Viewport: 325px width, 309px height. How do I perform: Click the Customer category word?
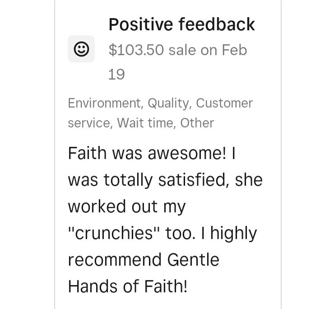click(x=224, y=103)
